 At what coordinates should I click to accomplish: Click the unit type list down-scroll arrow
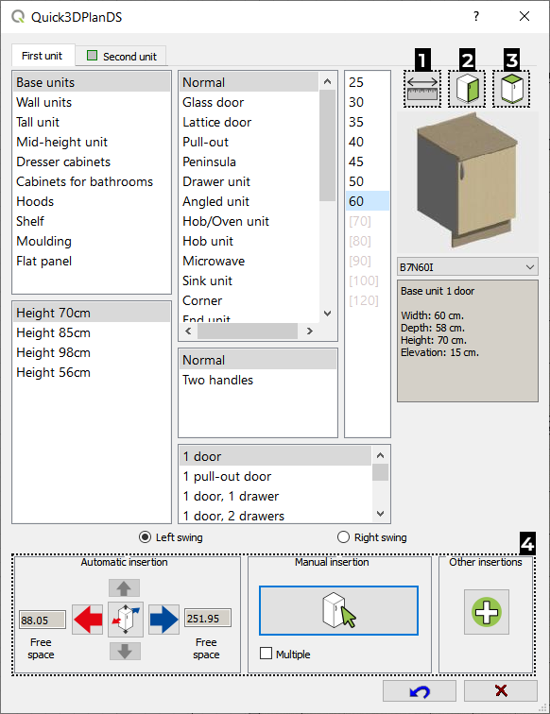[327, 314]
